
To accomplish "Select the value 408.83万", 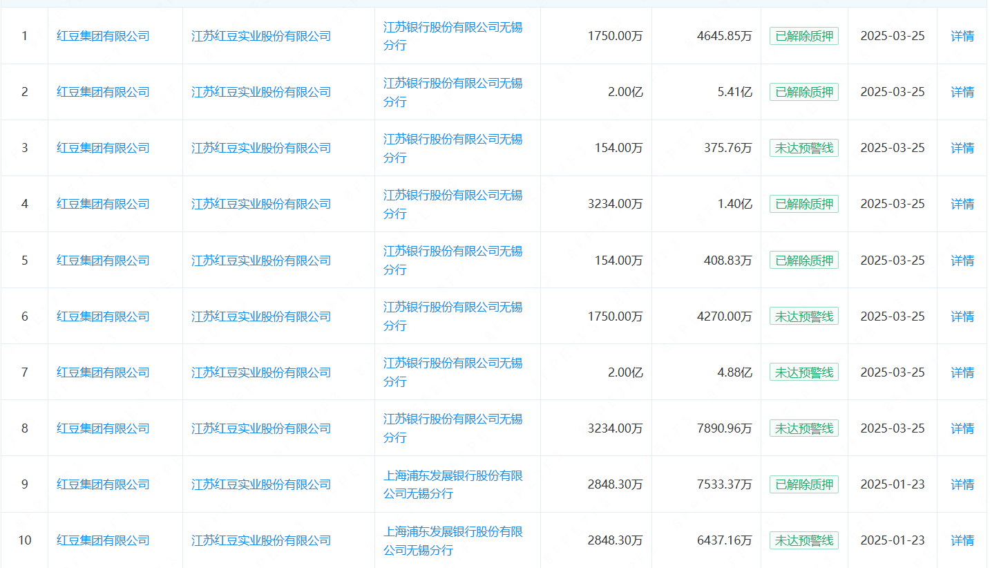I will point(728,261).
